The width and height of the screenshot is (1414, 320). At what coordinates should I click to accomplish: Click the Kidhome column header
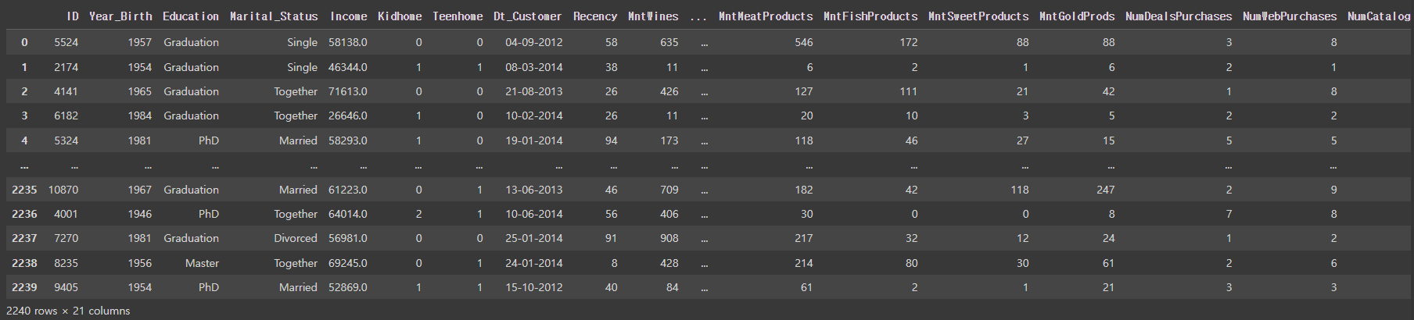pyautogui.click(x=400, y=16)
